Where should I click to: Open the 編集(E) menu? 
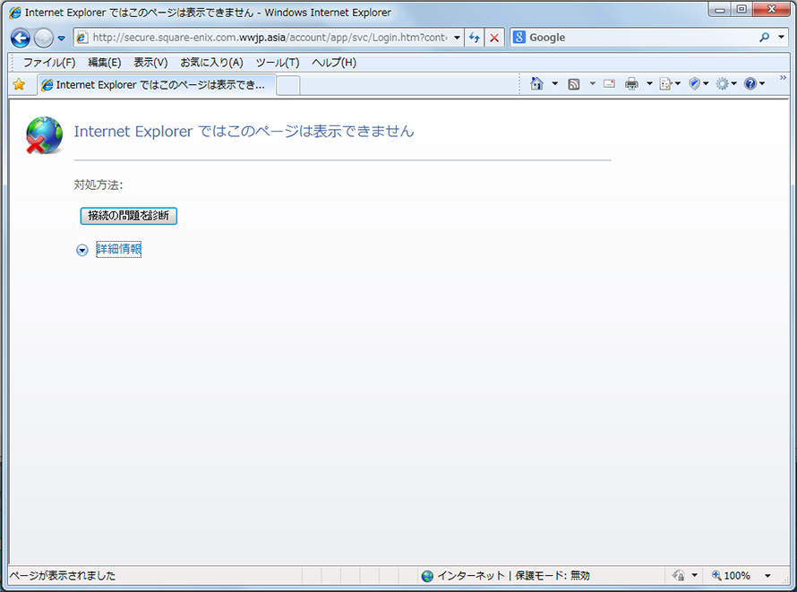point(104,63)
